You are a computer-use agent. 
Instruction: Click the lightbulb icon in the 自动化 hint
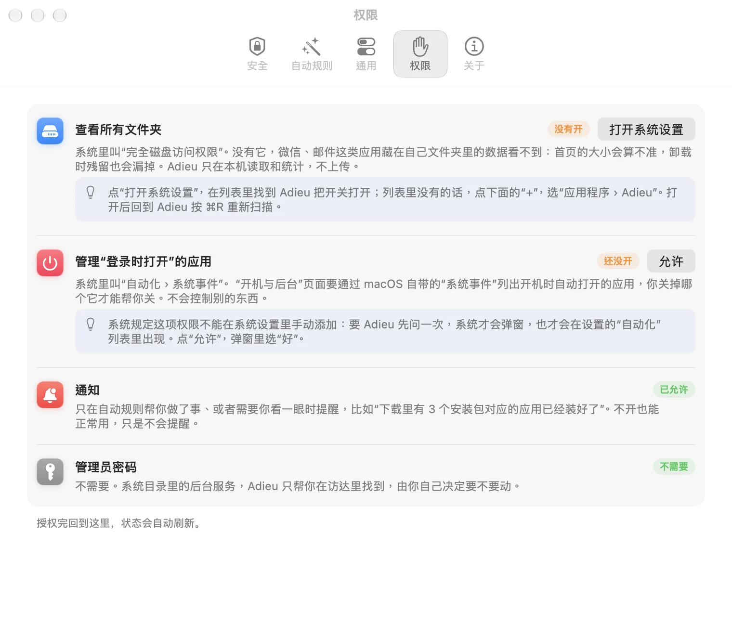(x=91, y=324)
